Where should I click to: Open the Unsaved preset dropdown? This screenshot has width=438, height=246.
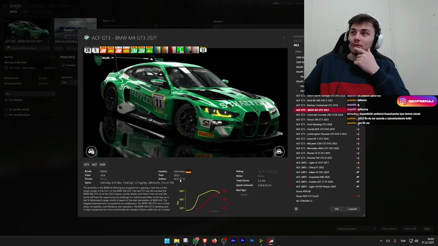click(356, 229)
